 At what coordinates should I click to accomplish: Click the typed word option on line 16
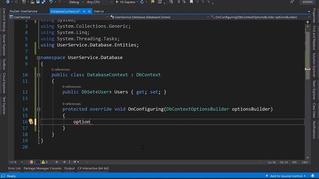point(82,122)
